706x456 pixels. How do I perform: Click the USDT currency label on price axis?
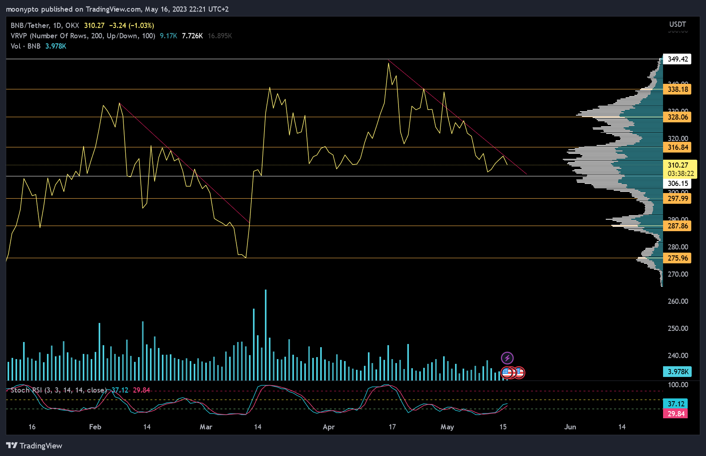tap(677, 24)
